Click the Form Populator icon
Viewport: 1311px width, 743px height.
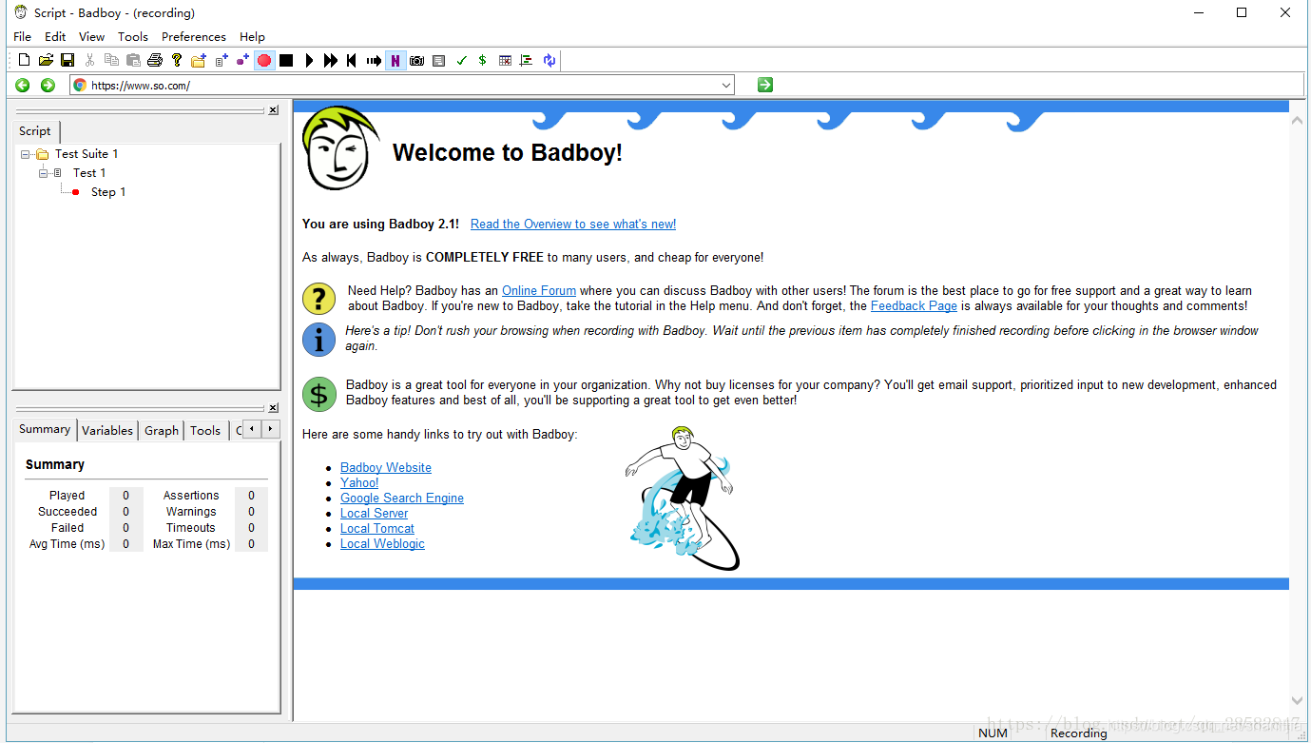tap(438, 60)
